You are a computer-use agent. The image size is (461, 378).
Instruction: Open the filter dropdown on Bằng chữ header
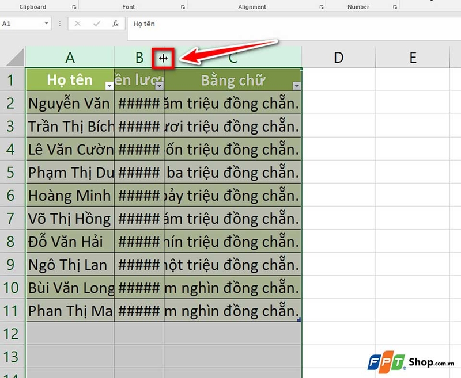(x=297, y=85)
